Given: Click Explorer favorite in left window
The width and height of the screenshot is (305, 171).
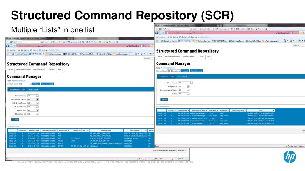Looking at the screenshot, I should 25,50.
